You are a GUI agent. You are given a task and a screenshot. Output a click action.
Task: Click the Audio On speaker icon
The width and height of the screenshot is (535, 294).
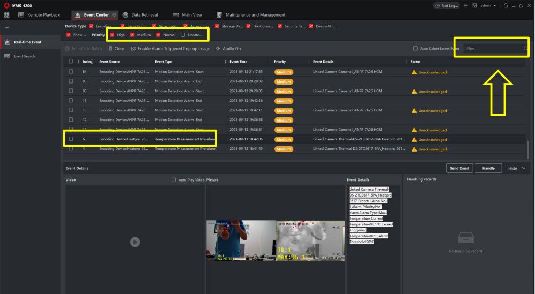tap(218, 49)
